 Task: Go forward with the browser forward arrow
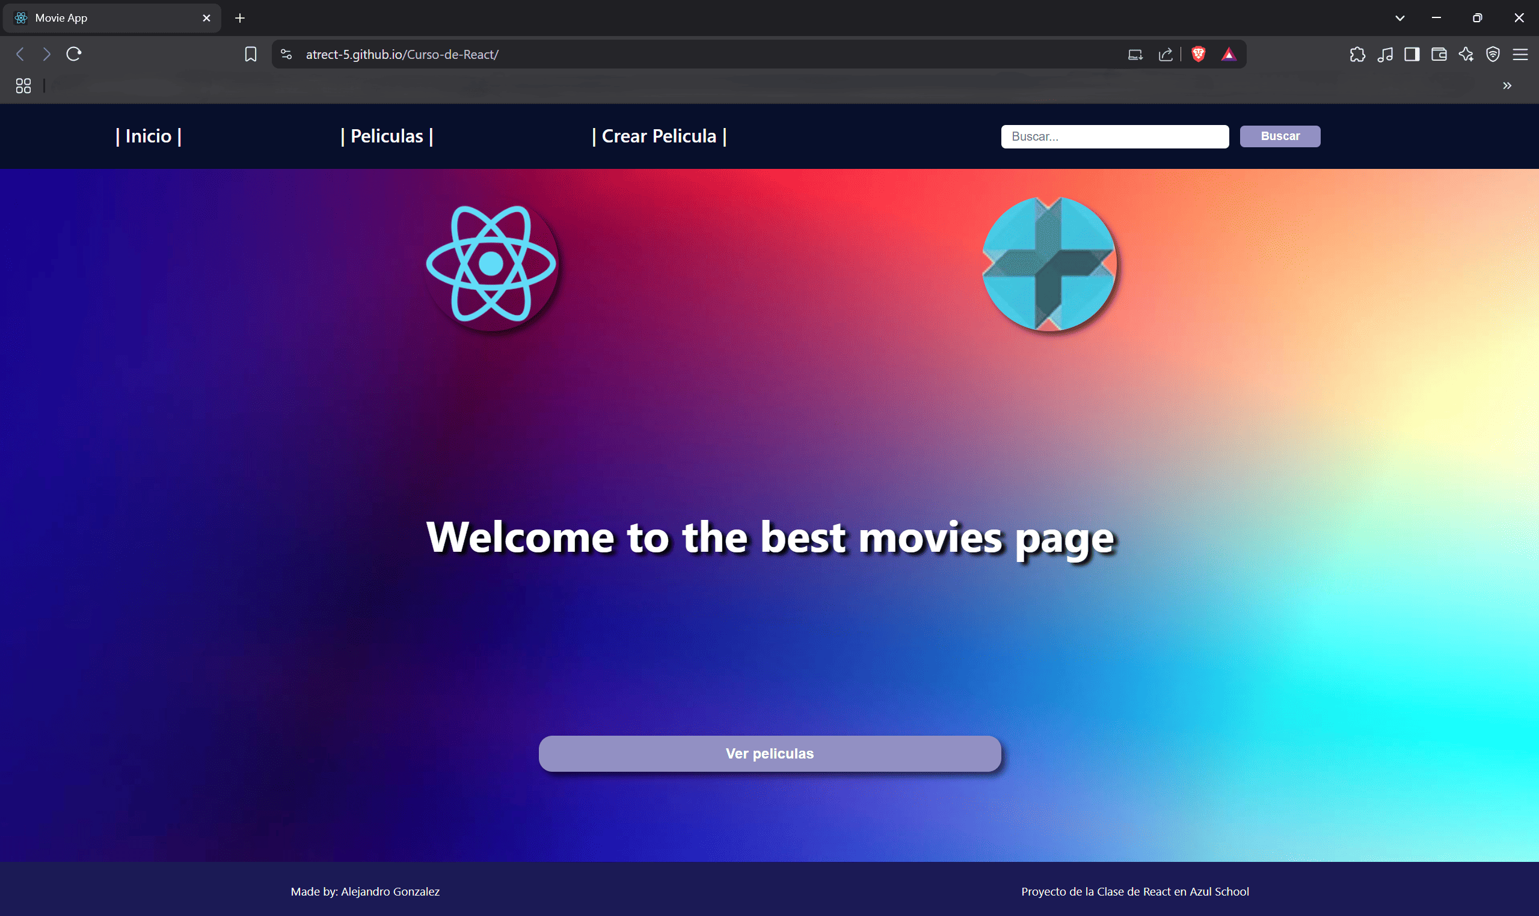pos(47,54)
